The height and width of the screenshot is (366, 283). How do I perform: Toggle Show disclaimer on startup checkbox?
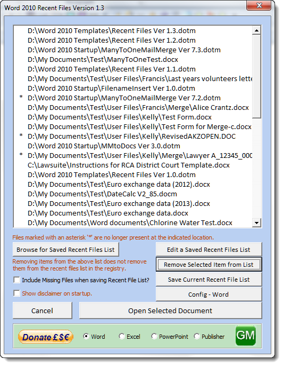click(17, 293)
